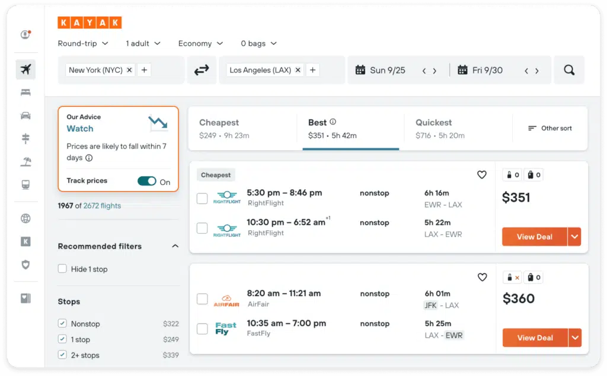This screenshot has height=376, width=607.
Task: Add another origin airport plus button
Action: (144, 70)
